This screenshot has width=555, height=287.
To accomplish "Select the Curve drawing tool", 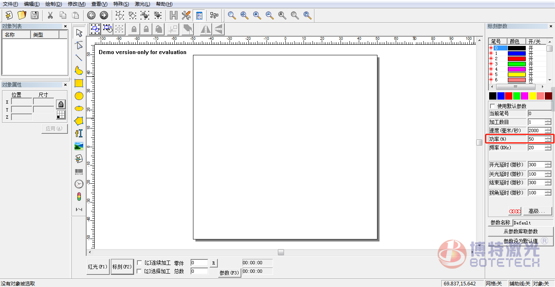I will (79, 70).
